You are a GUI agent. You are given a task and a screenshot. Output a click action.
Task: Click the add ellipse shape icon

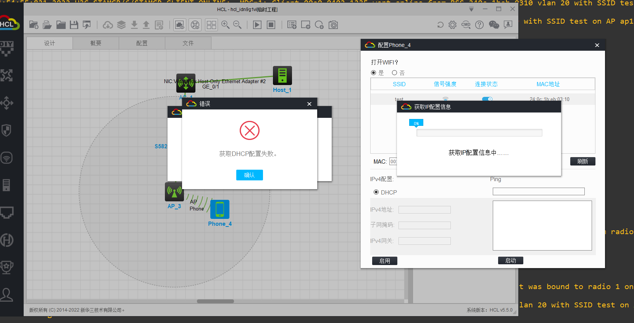319,25
